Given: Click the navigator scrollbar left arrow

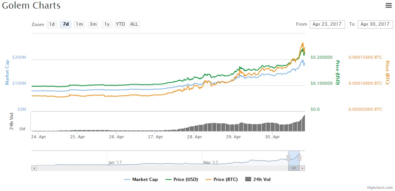Looking at the screenshot, I should (x=34, y=168).
